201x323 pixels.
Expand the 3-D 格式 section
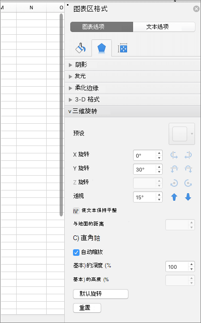(x=133, y=100)
